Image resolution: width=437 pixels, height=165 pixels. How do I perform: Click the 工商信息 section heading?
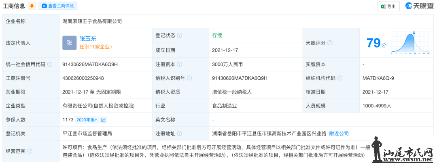pos(14,6)
